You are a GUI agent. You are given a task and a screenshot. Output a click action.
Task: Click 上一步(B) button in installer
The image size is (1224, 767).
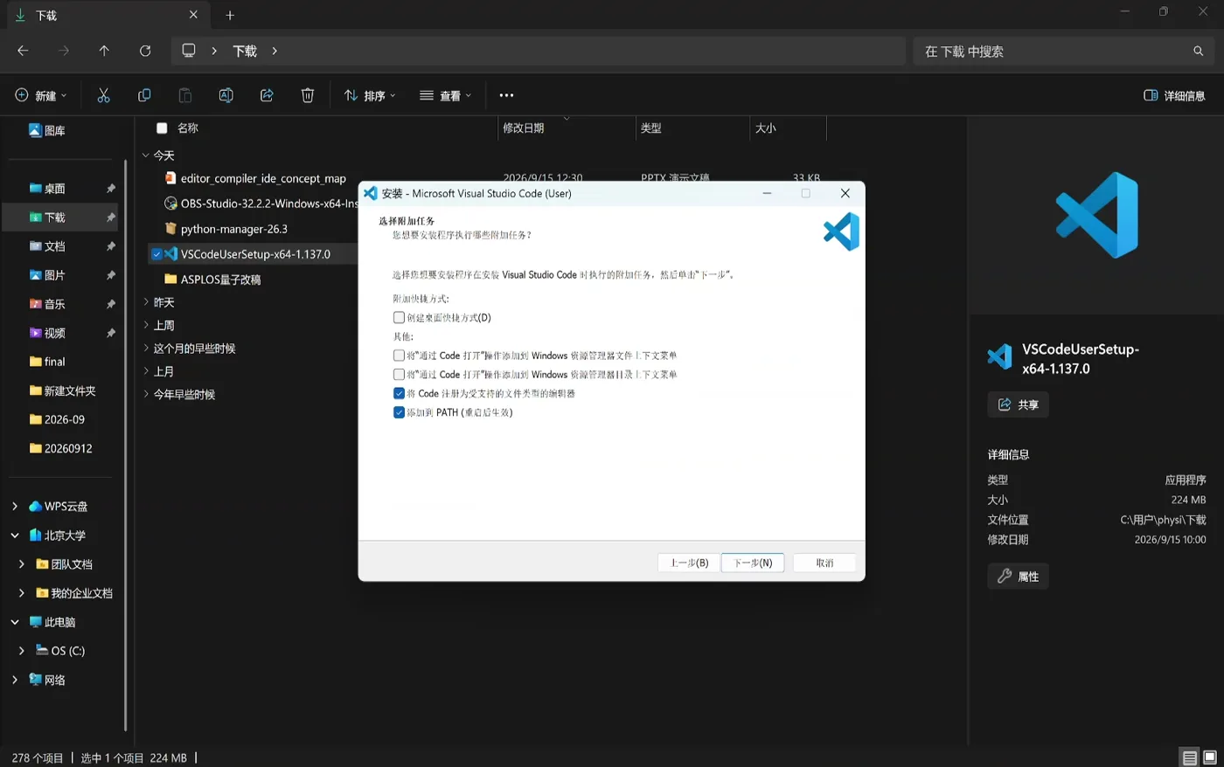click(689, 563)
